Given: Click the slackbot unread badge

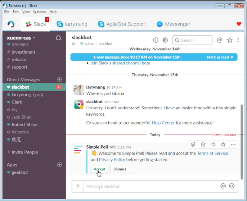Looking at the screenshot, I should [x=58, y=87].
